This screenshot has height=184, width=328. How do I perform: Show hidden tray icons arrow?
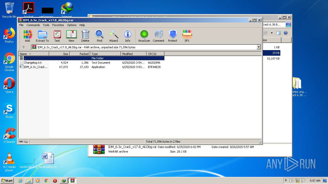click(x=286, y=181)
